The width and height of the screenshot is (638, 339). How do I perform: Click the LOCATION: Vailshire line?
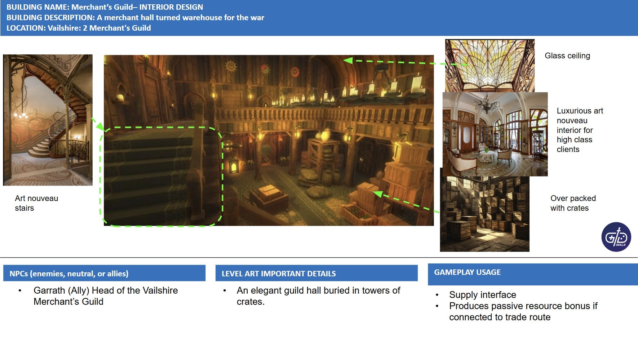point(79,28)
